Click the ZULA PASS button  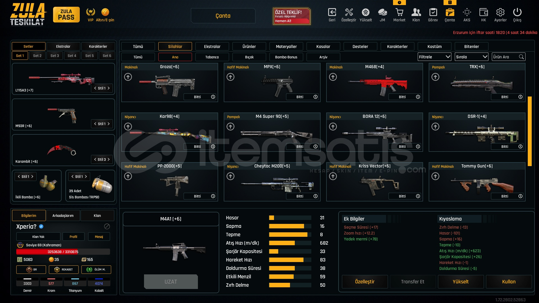(66, 15)
